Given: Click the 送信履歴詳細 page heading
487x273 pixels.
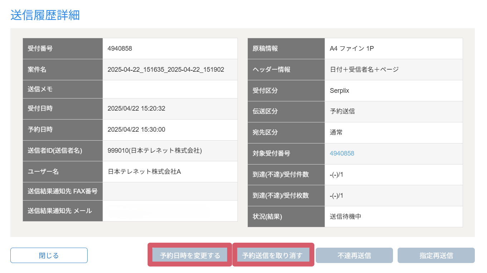Looking at the screenshot, I should point(45,15).
